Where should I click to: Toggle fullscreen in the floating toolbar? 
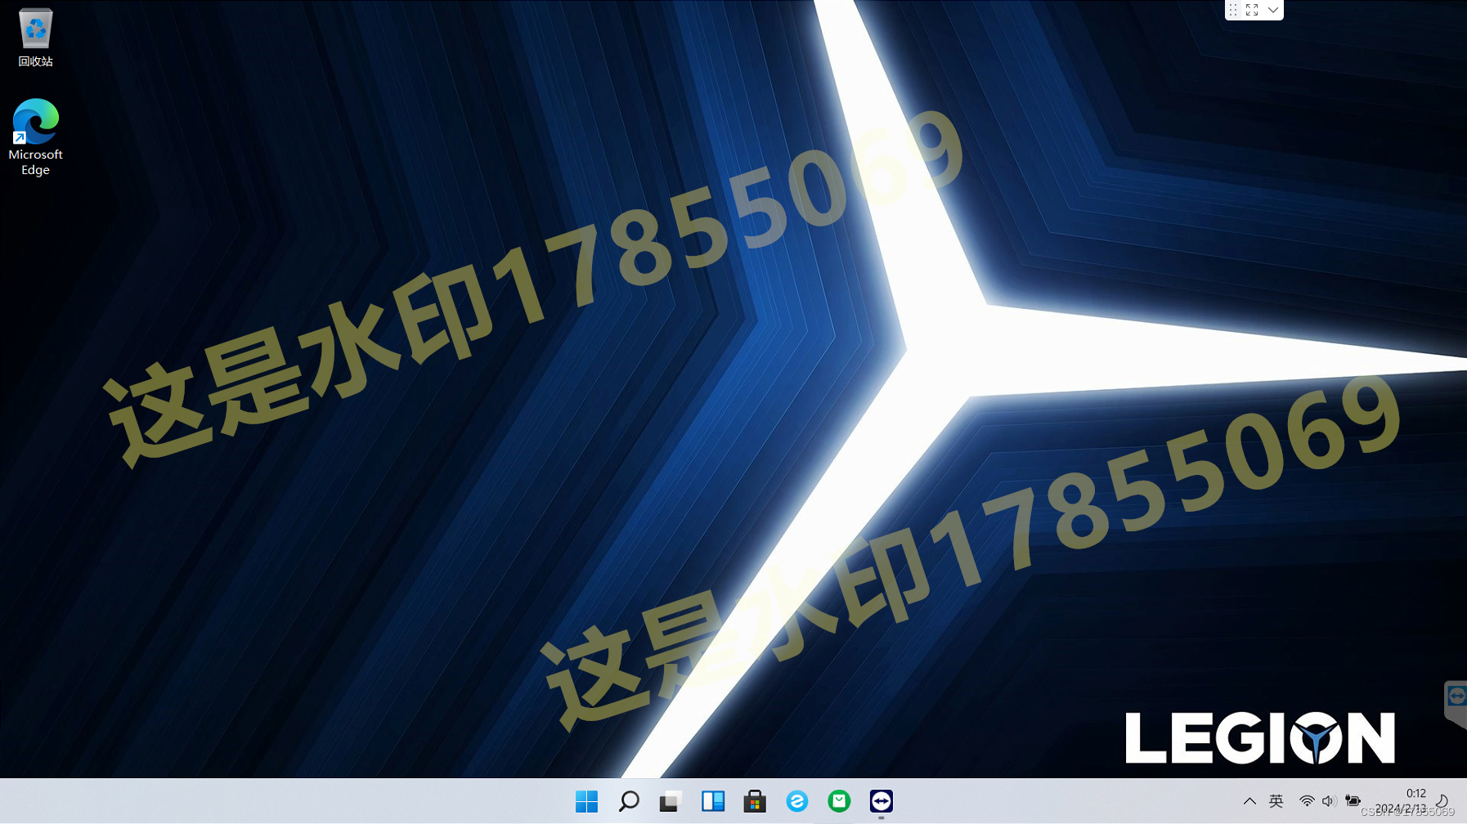coord(1252,10)
